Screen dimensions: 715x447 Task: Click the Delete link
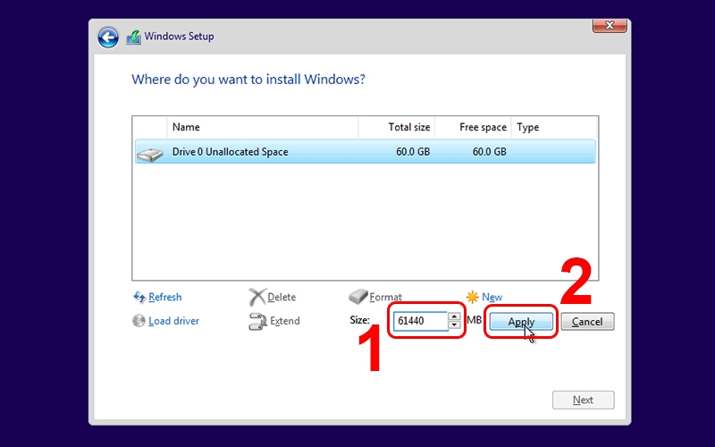coord(282,298)
